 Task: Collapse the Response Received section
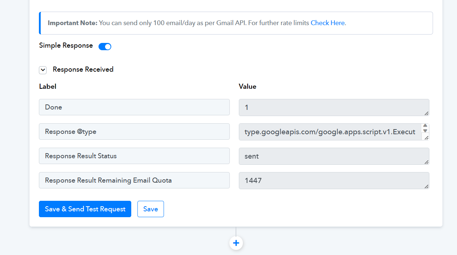pyautogui.click(x=43, y=70)
